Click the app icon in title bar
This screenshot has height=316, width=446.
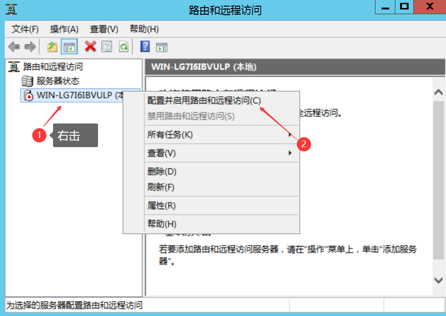click(x=11, y=9)
